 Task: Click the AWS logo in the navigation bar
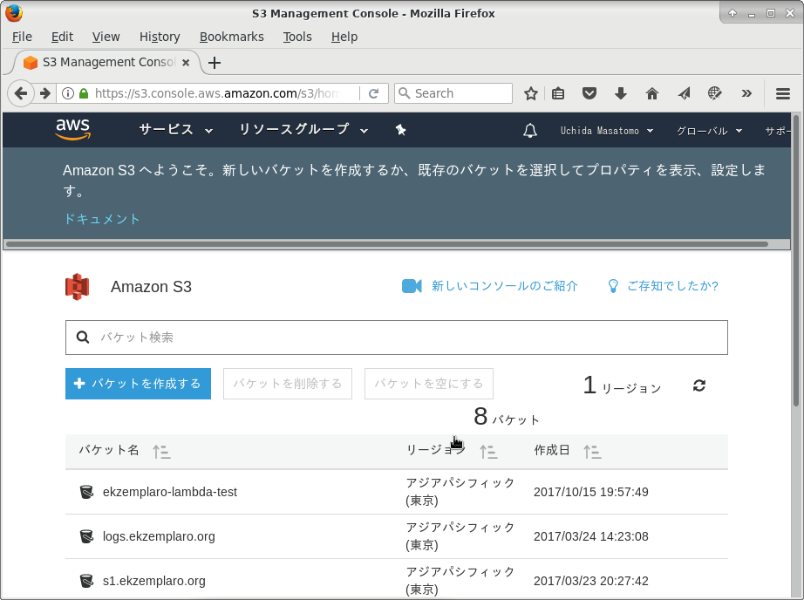pyautogui.click(x=72, y=129)
